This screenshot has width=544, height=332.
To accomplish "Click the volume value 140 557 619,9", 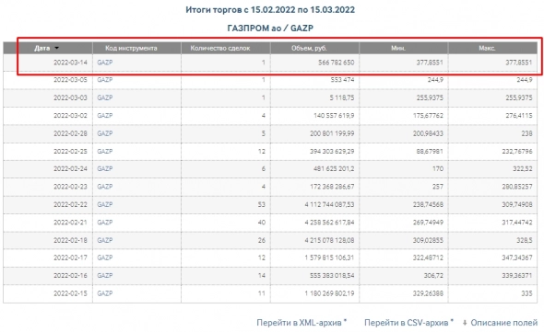I will tap(334, 116).
